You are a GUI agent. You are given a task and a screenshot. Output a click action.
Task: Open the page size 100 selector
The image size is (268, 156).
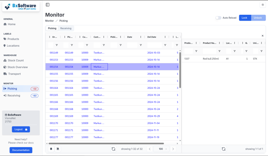[161, 149]
